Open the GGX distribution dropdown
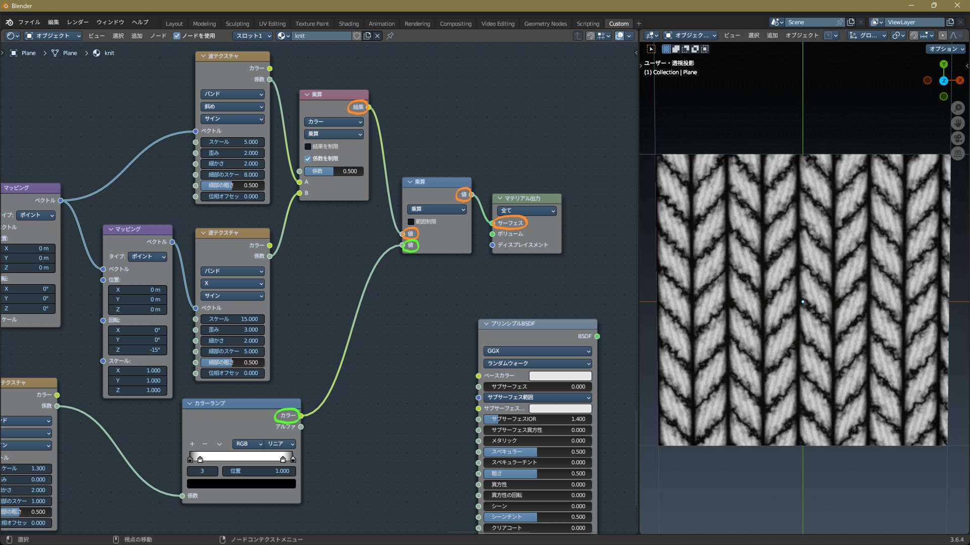Image resolution: width=970 pixels, height=545 pixels. pos(538,351)
